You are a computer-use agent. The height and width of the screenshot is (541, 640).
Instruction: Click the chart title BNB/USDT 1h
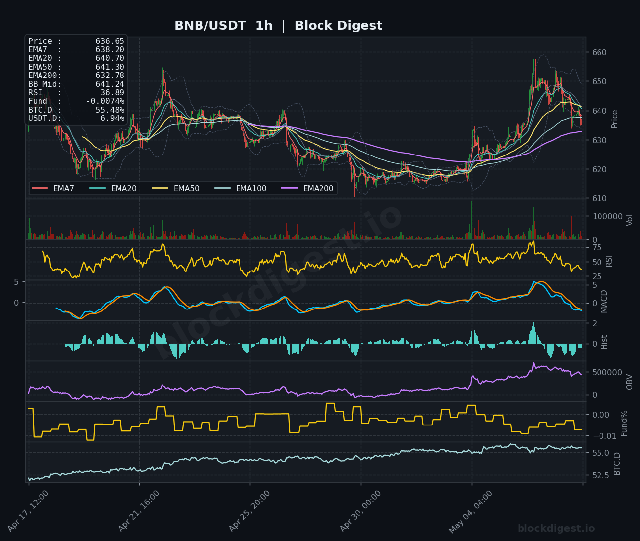point(223,26)
